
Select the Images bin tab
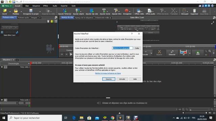click(x=34, y=17)
